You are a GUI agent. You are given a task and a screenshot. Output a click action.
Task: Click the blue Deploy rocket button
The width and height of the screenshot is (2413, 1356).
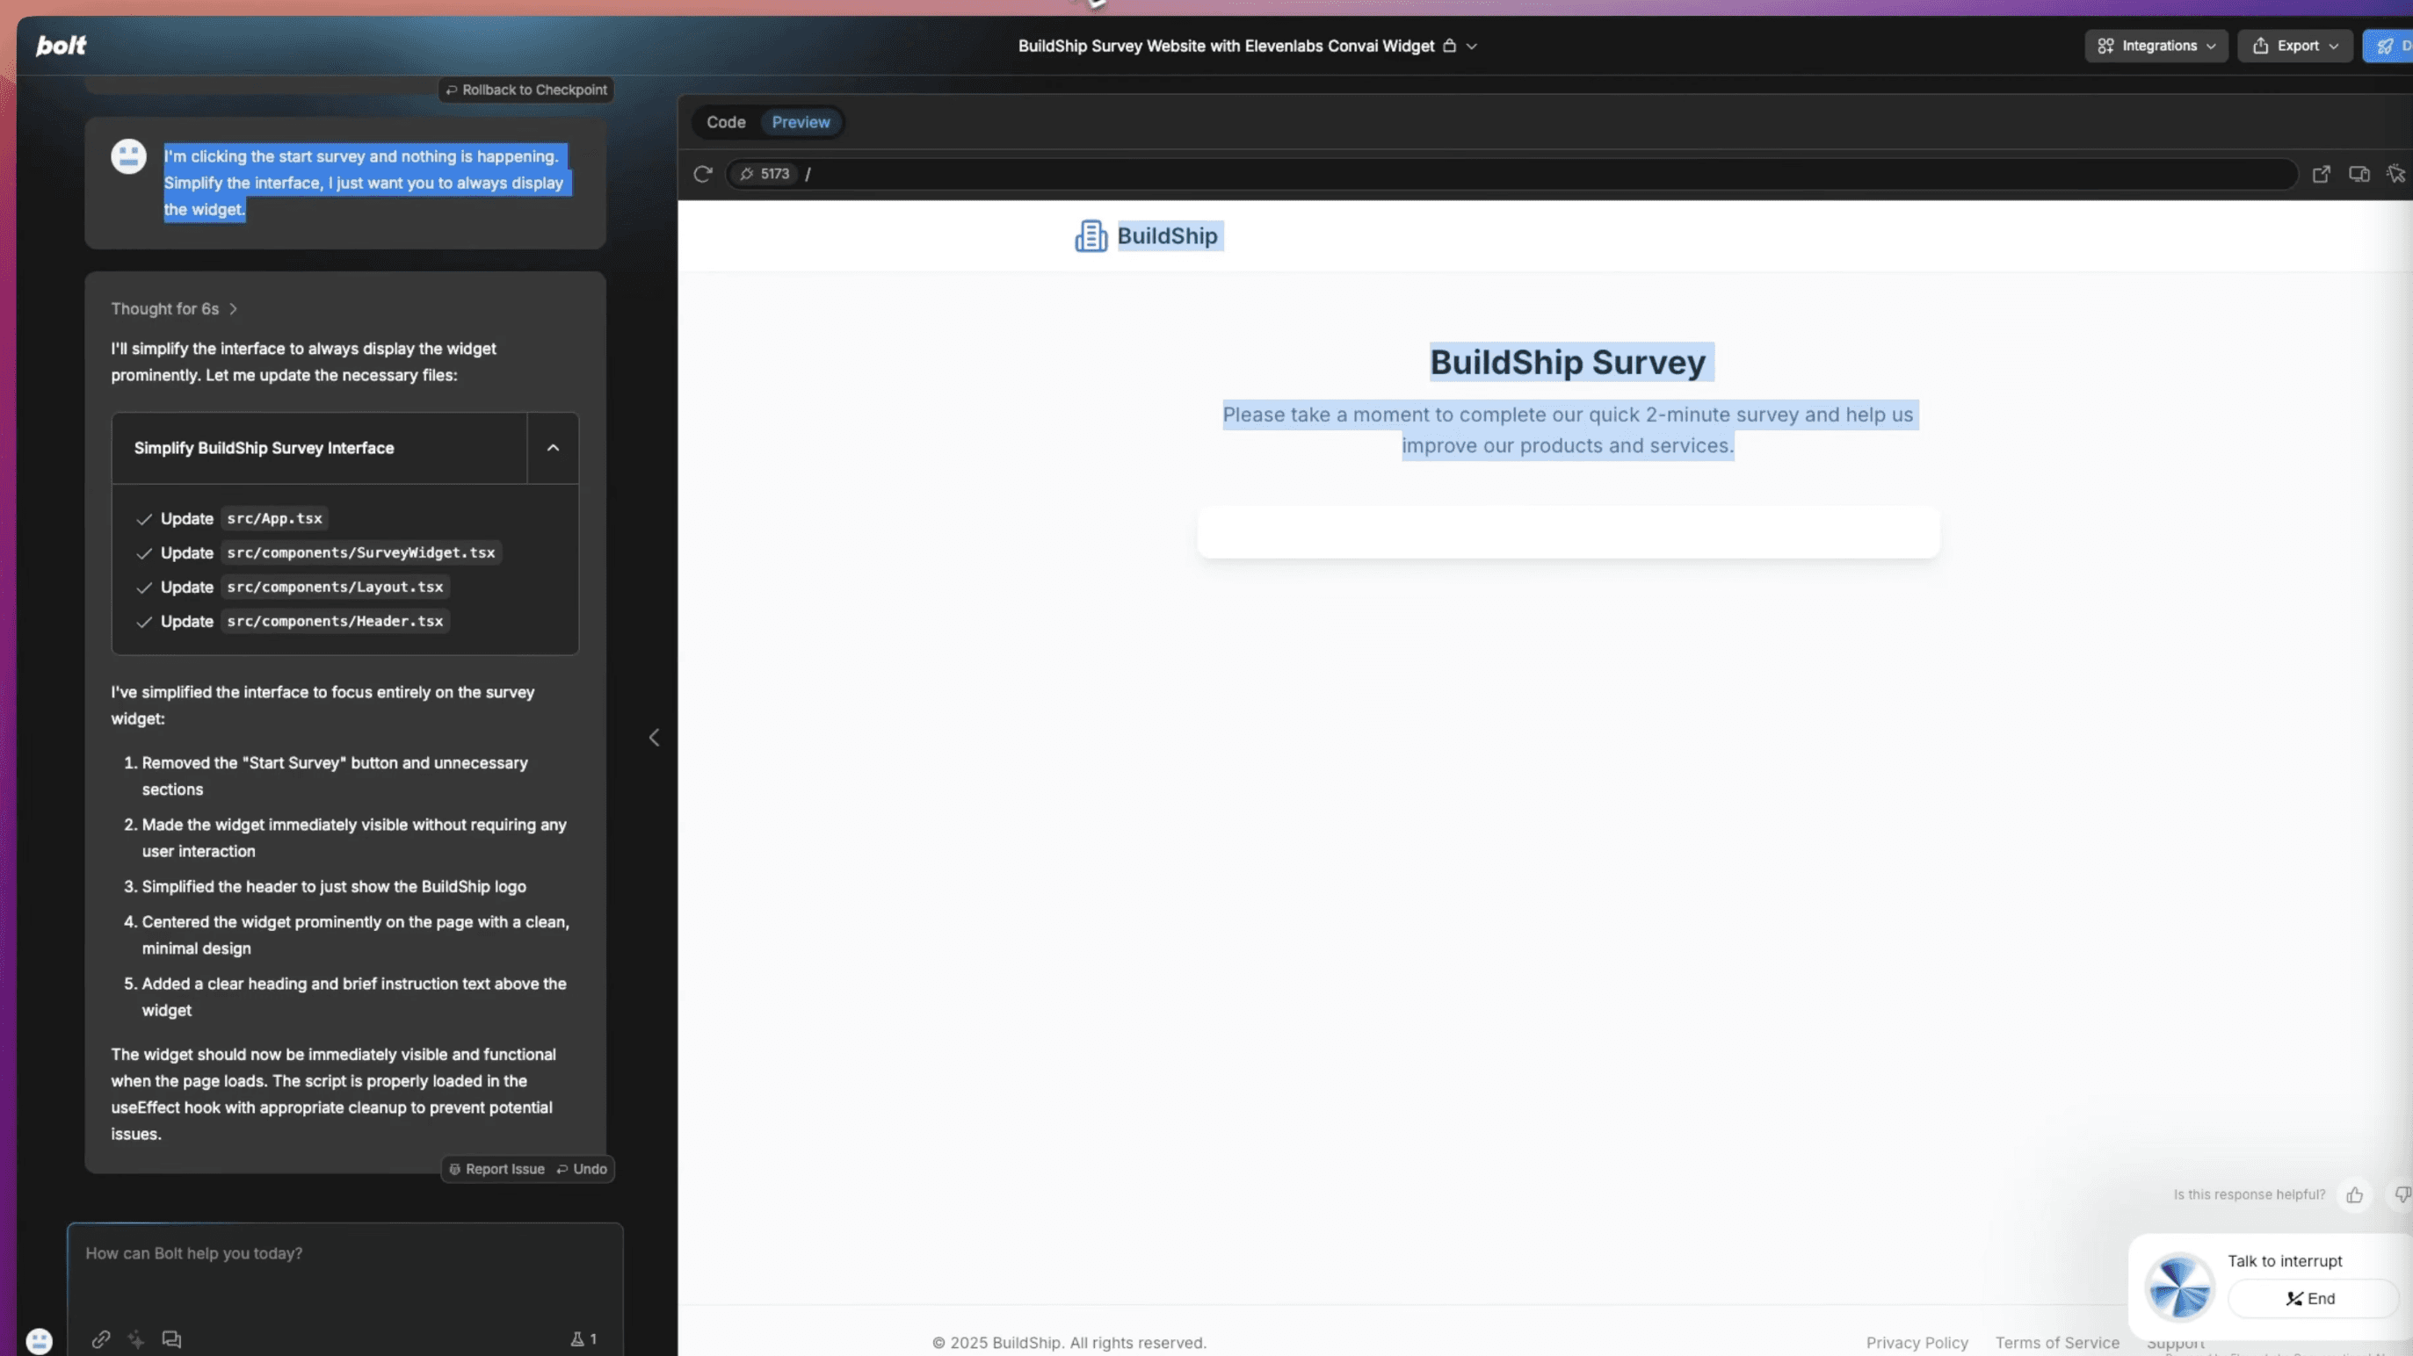[x=2388, y=46]
